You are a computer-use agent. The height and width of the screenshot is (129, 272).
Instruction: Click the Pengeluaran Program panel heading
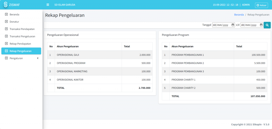[x=175, y=35]
